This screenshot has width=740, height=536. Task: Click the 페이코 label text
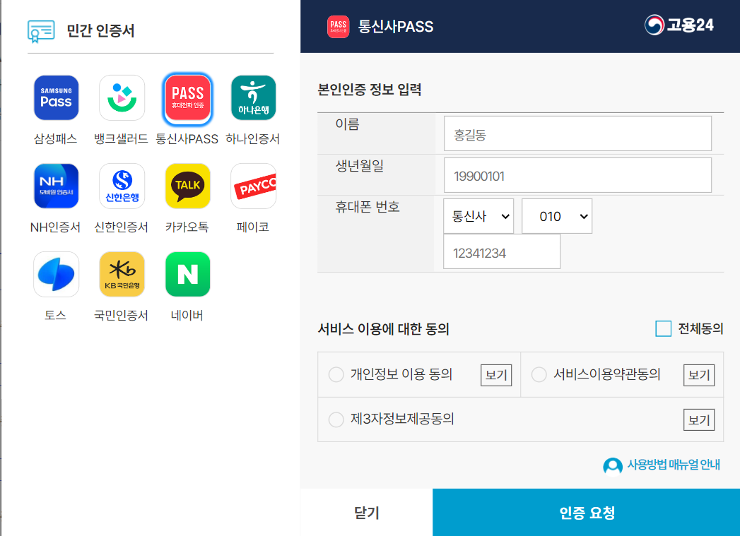(253, 227)
